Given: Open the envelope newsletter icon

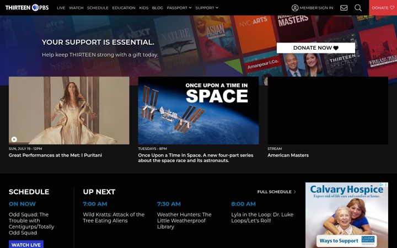Looking at the screenshot, I should (344, 8).
